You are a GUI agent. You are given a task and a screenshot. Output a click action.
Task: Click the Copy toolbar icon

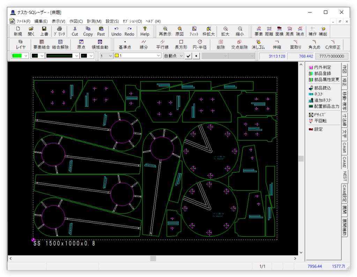tap(88, 31)
